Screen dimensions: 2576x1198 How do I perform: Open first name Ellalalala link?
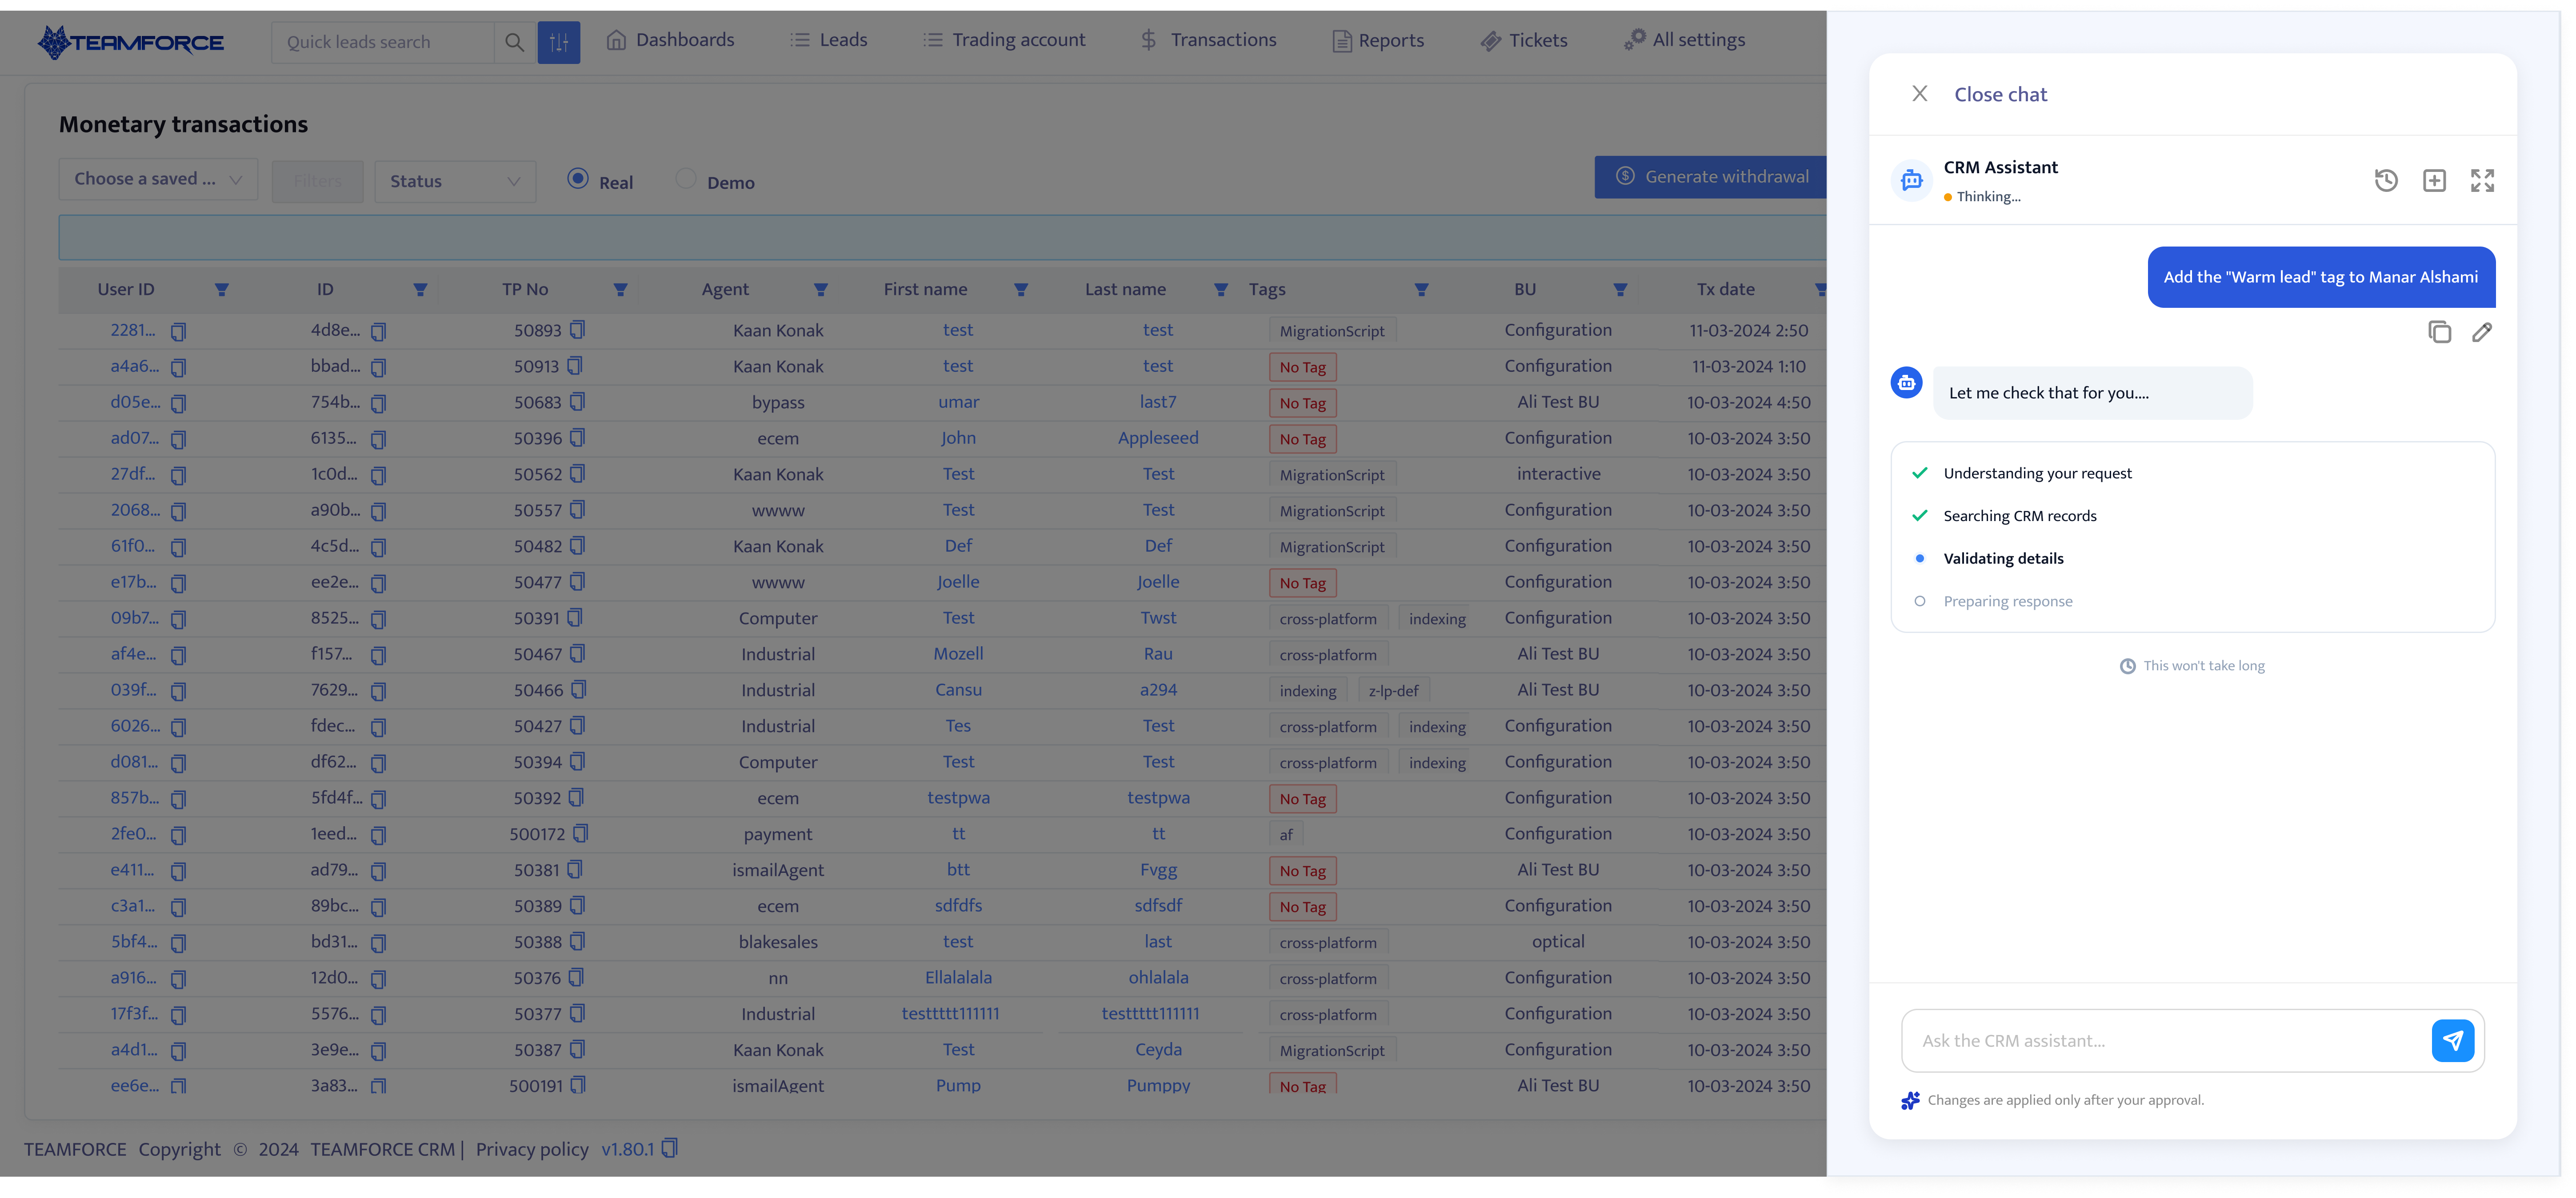point(958,977)
